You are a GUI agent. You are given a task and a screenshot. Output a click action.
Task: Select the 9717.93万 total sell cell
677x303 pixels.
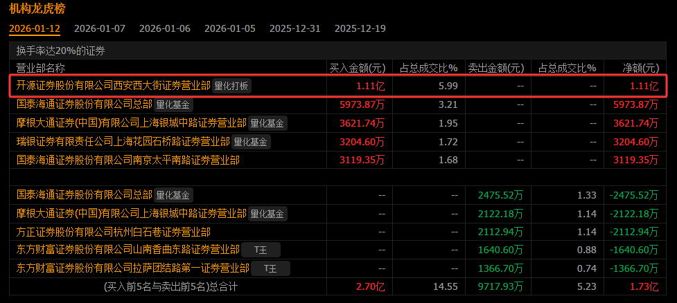pos(501,286)
